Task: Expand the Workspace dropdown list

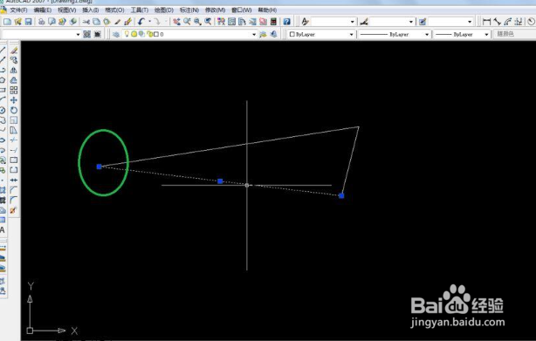Action: pos(78,35)
